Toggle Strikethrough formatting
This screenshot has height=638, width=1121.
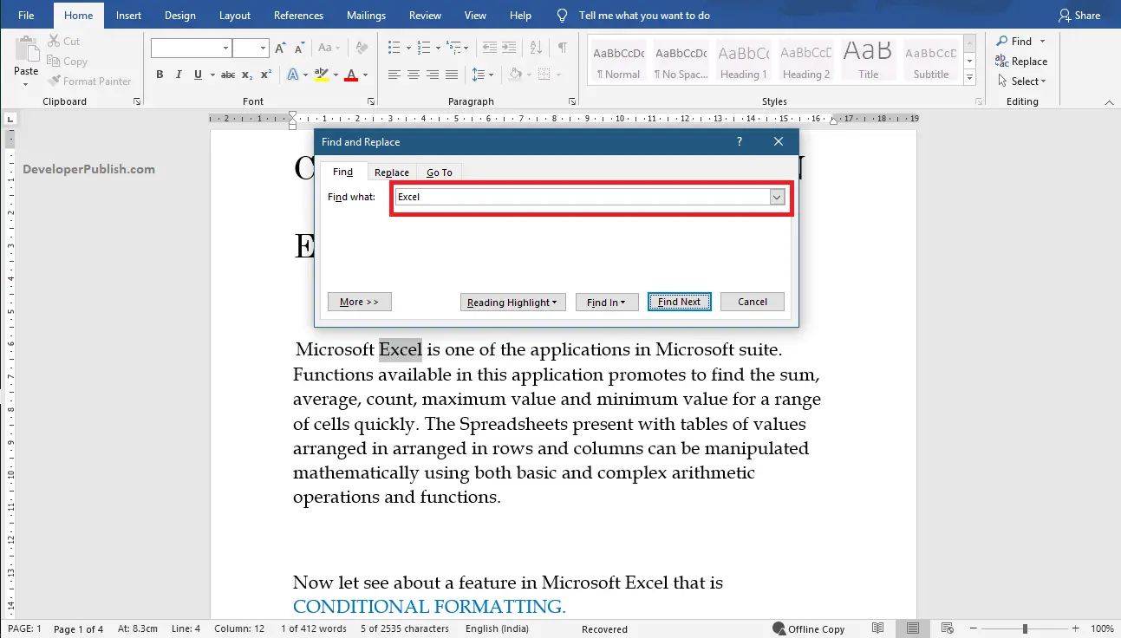click(228, 75)
